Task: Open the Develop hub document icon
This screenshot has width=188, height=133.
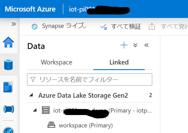Action: [x=8, y=87]
